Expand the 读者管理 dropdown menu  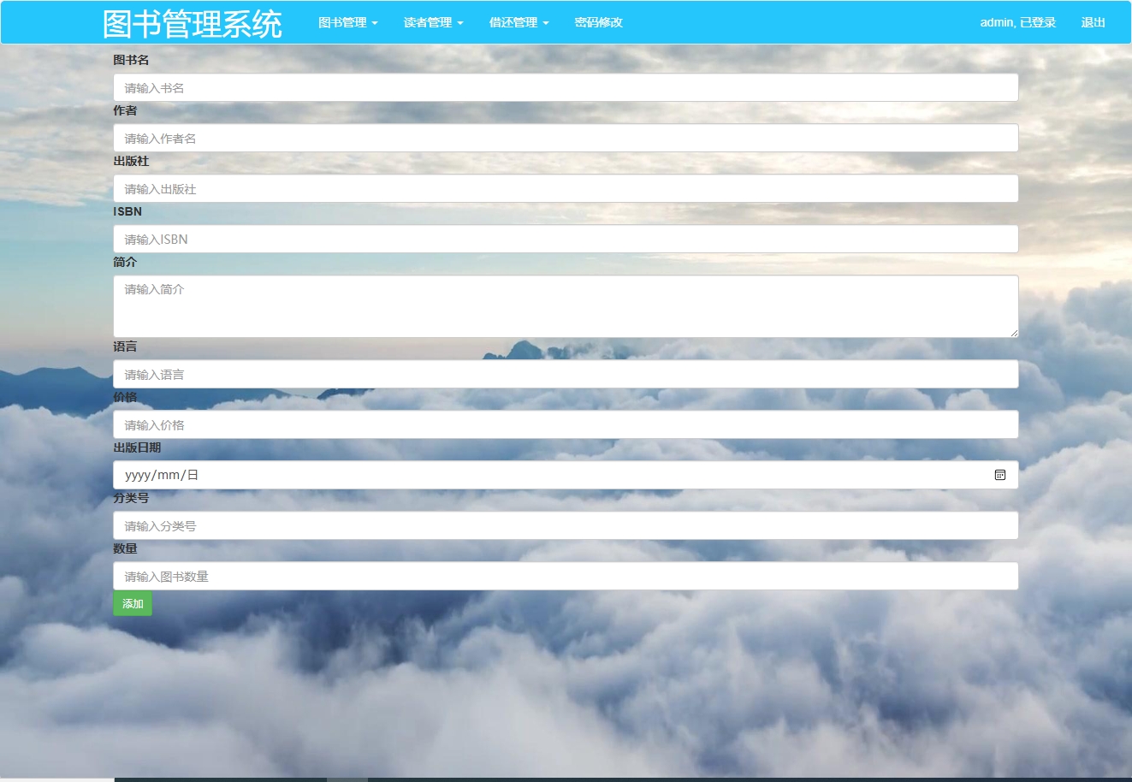(431, 23)
